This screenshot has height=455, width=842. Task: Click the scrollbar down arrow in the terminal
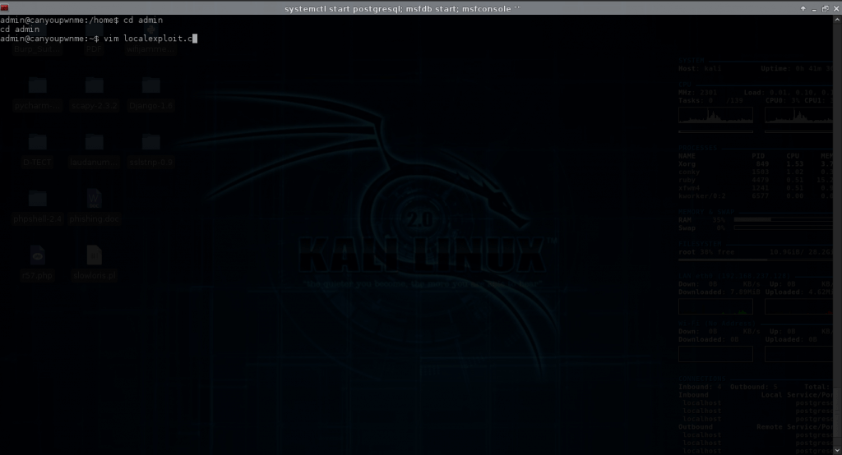pos(838,450)
